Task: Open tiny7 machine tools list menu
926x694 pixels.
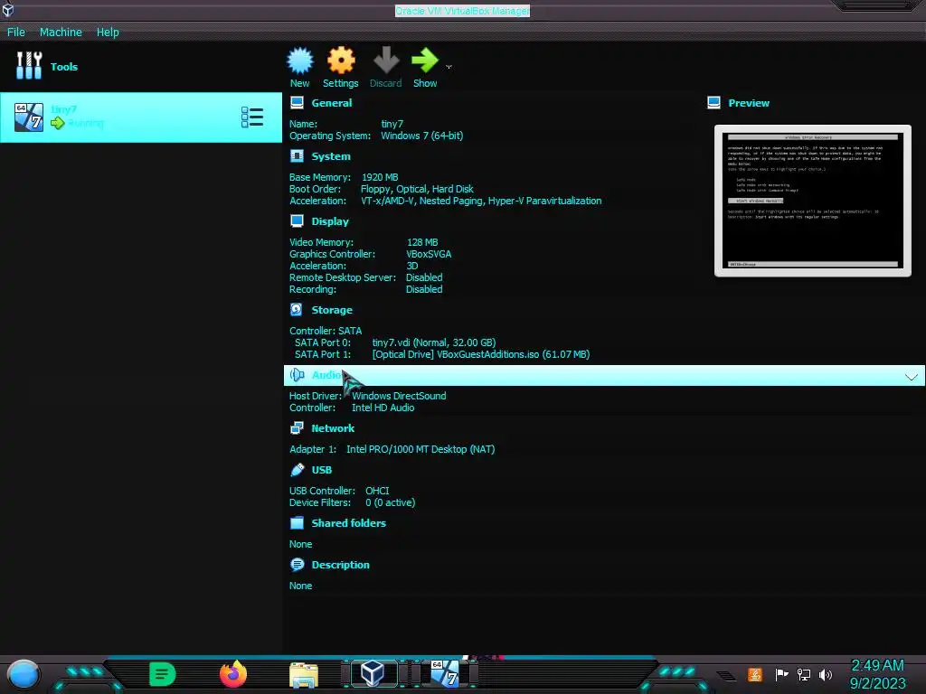Action: point(252,117)
